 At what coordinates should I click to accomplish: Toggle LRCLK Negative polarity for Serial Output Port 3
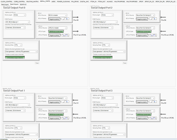[x=142, y=118]
